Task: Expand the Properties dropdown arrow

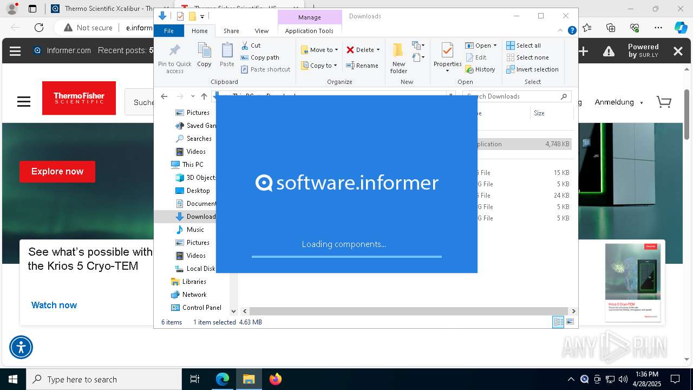Action: pos(447,71)
